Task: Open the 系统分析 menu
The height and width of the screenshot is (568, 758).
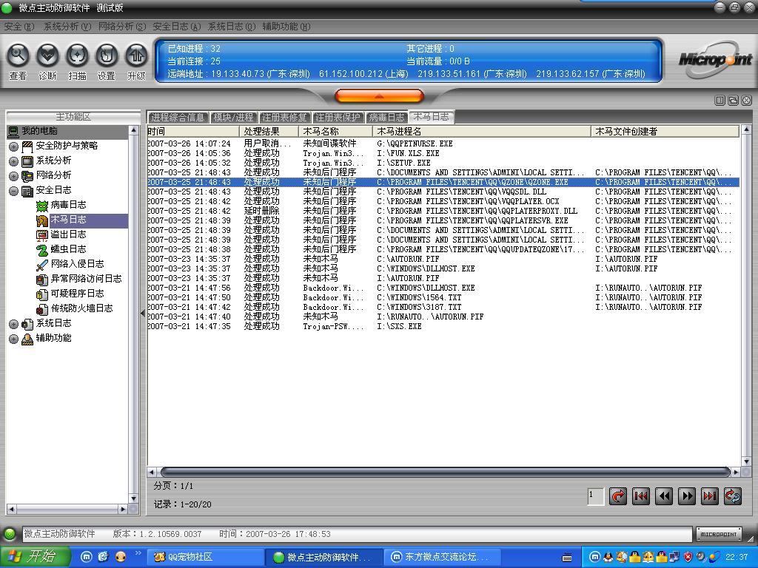Action: 67,27
